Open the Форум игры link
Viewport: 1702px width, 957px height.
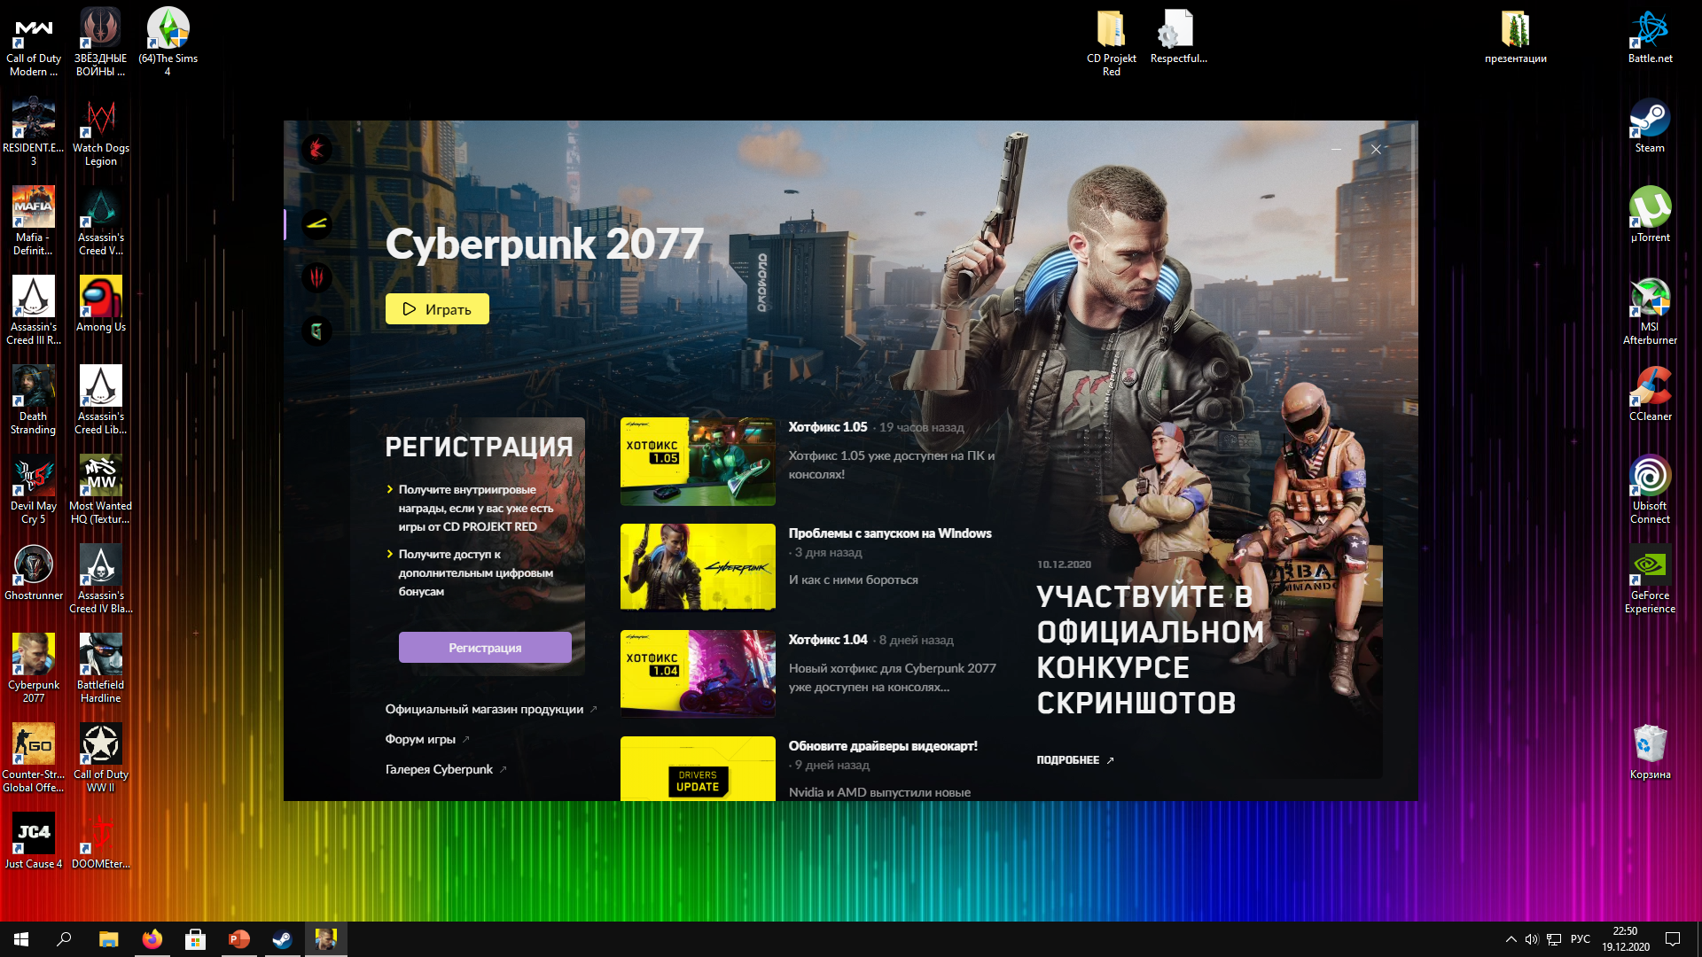click(420, 739)
